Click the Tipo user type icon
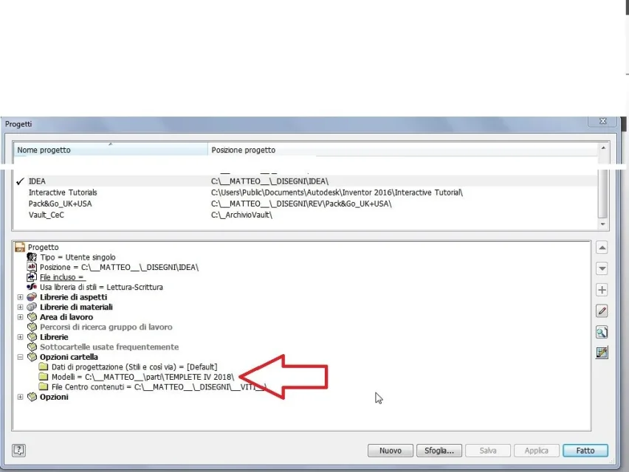Image resolution: width=629 pixels, height=472 pixels. [x=32, y=257]
